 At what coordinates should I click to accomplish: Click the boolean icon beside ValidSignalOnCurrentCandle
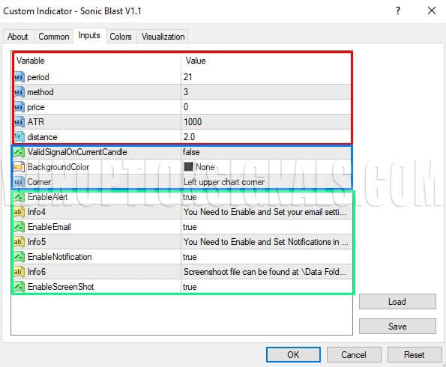19,152
